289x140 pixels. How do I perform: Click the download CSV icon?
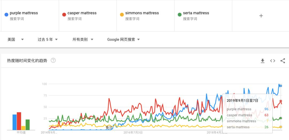point(263,61)
